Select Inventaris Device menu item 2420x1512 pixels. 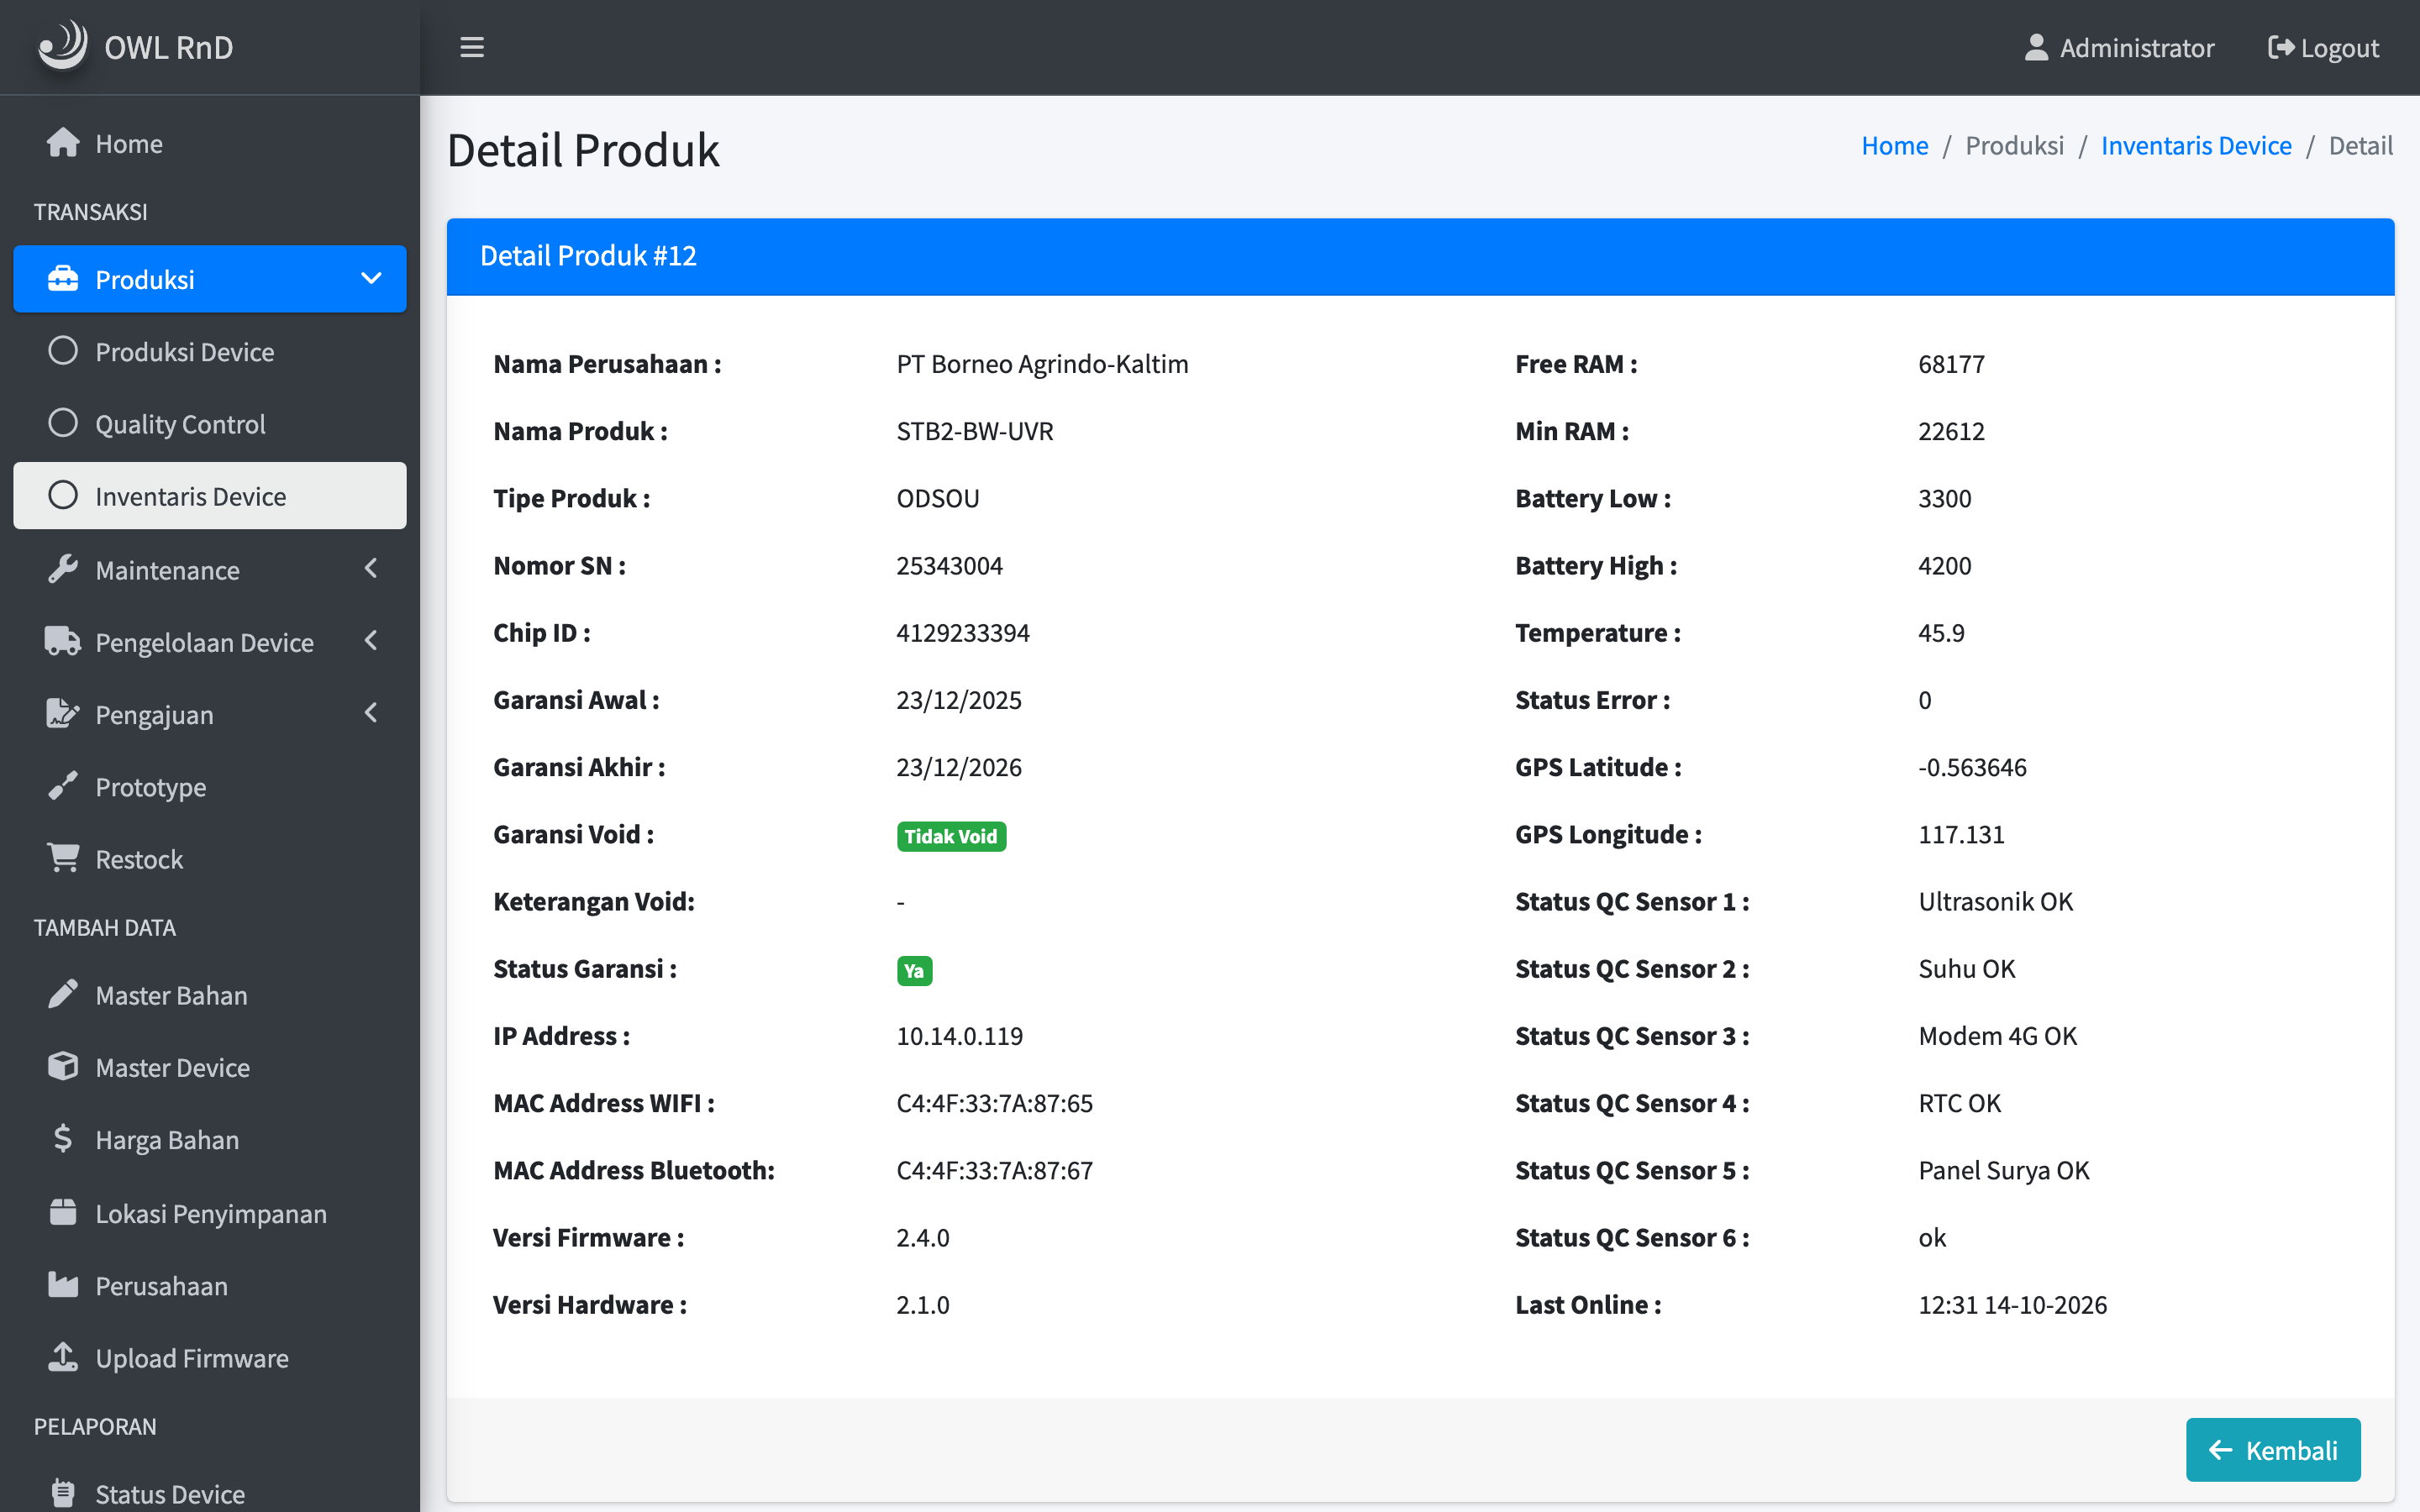click(x=210, y=496)
